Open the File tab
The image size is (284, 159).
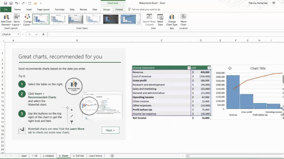(x=6, y=9)
